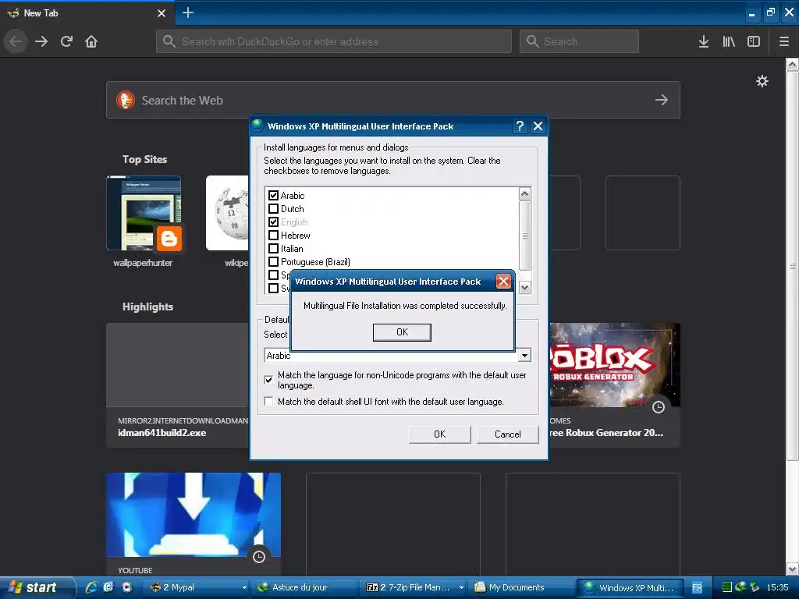Open the Mypal taskbar group dropdown arrow
Viewport: 799px width, 599px height.
pos(244,587)
